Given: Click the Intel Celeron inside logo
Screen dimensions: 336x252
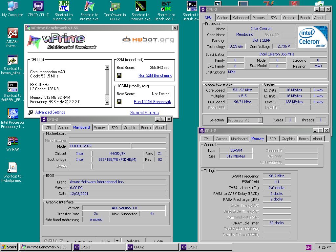Looking at the screenshot, I should point(313,37).
